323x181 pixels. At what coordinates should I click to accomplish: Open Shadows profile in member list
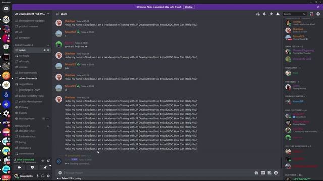(298, 30)
